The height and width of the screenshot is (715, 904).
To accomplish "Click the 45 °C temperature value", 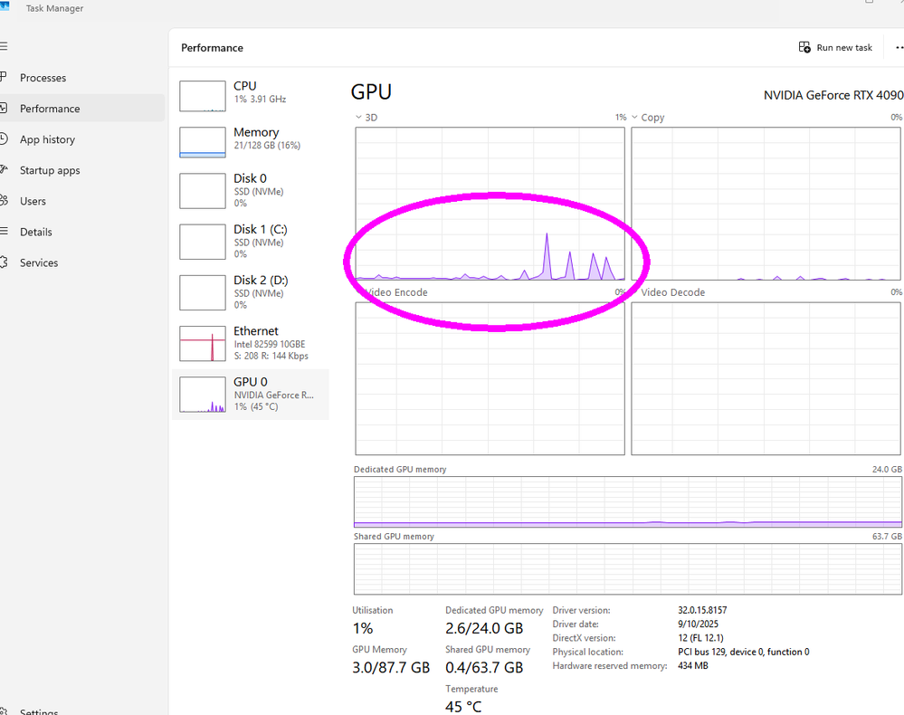I will coord(463,707).
